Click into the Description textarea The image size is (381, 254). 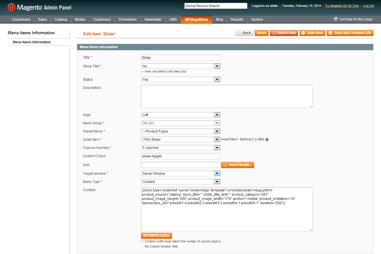pyautogui.click(x=227, y=97)
